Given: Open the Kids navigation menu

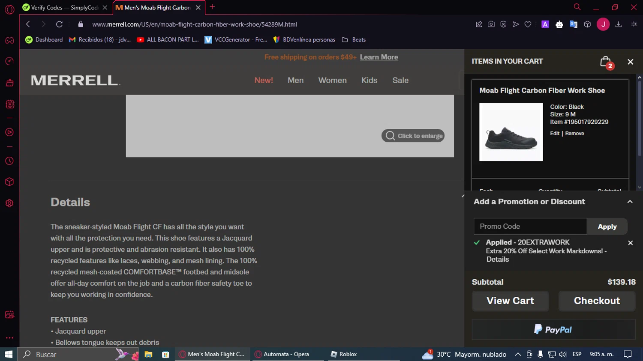Looking at the screenshot, I should point(369,81).
